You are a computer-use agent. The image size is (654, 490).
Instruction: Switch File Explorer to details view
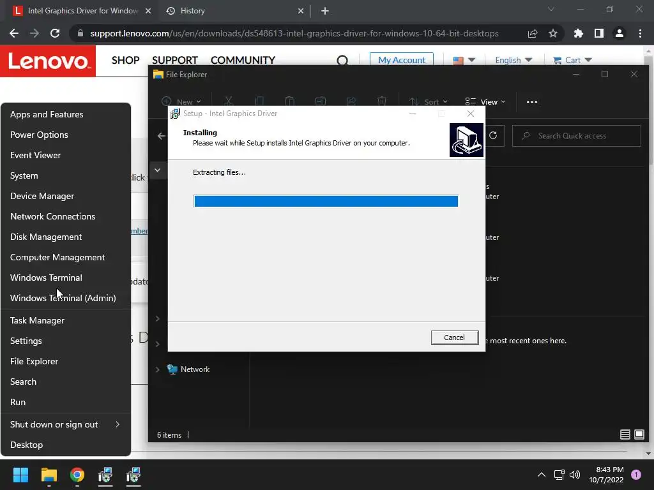click(x=625, y=434)
